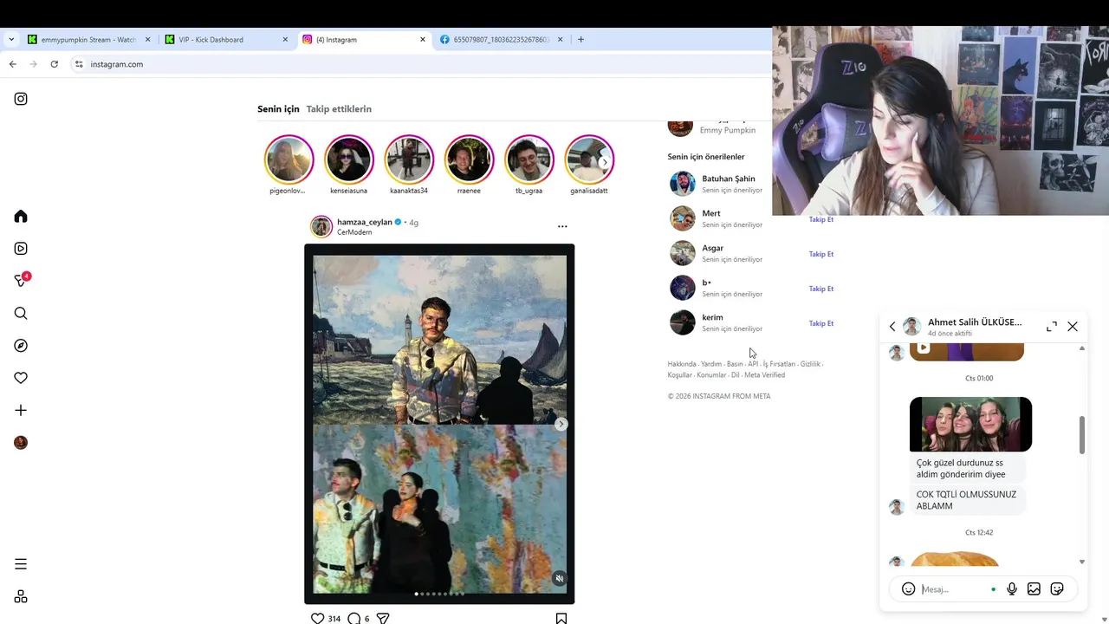Go to next image in post carousel

click(x=561, y=424)
